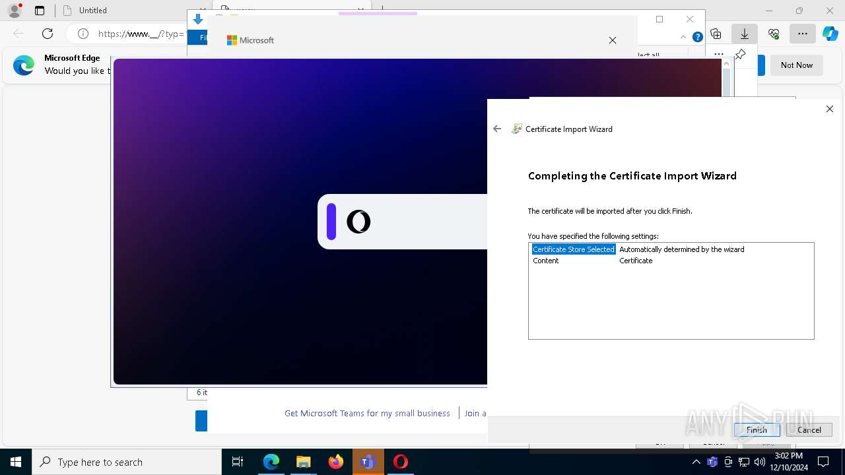Pin the downloads flyout
This screenshot has width=845, height=475.
coord(741,54)
